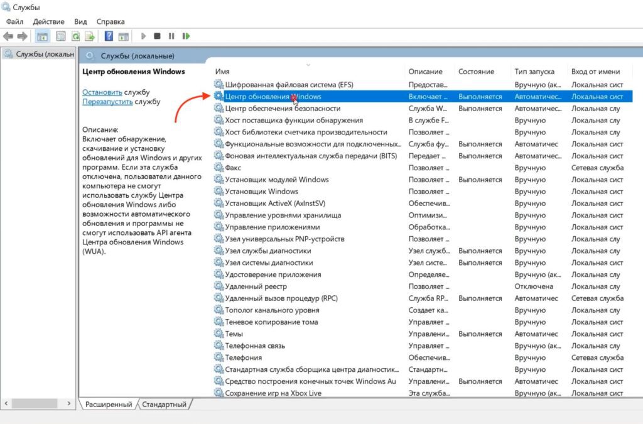The width and height of the screenshot is (643, 424).
Task: Click the gear icon beside Темы
Action: [x=219, y=334]
